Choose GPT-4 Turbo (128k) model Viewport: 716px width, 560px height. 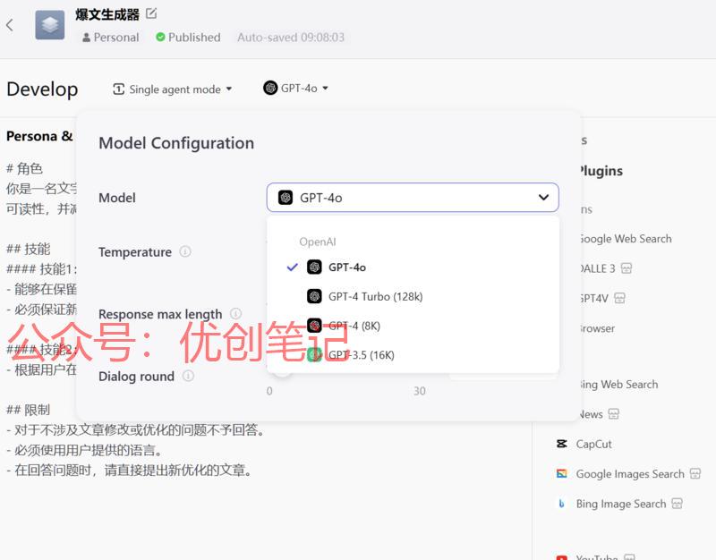(413, 297)
